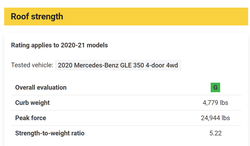Screen dimensions: 250x146
Task: Select the Peak force label
Action: pyautogui.click(x=31, y=118)
